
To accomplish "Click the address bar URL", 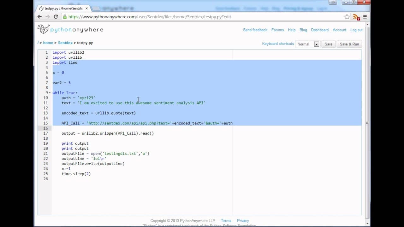I will [x=150, y=17].
